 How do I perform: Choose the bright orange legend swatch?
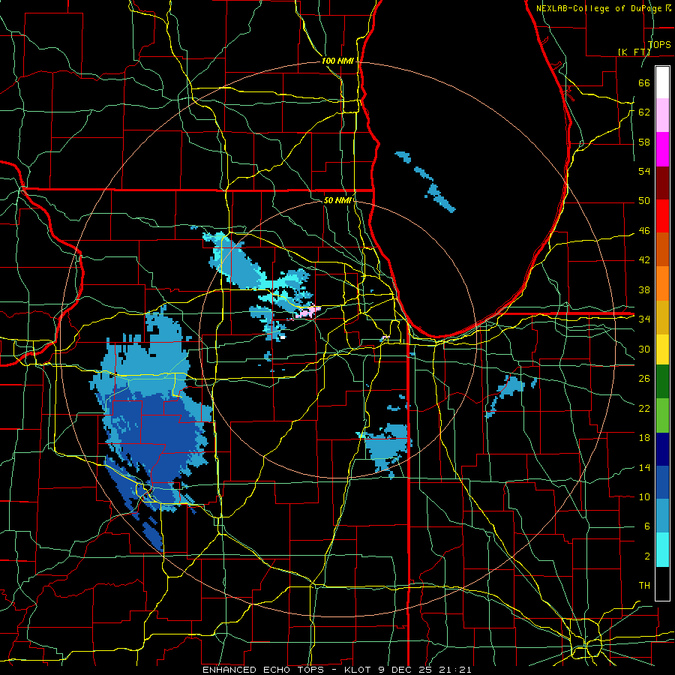pos(662,283)
